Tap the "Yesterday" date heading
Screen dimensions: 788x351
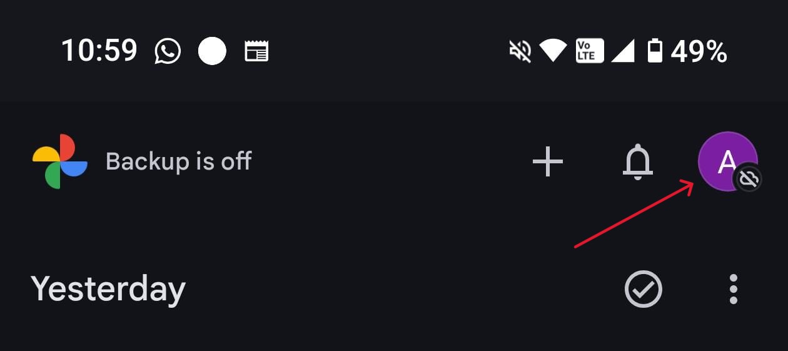(x=108, y=289)
